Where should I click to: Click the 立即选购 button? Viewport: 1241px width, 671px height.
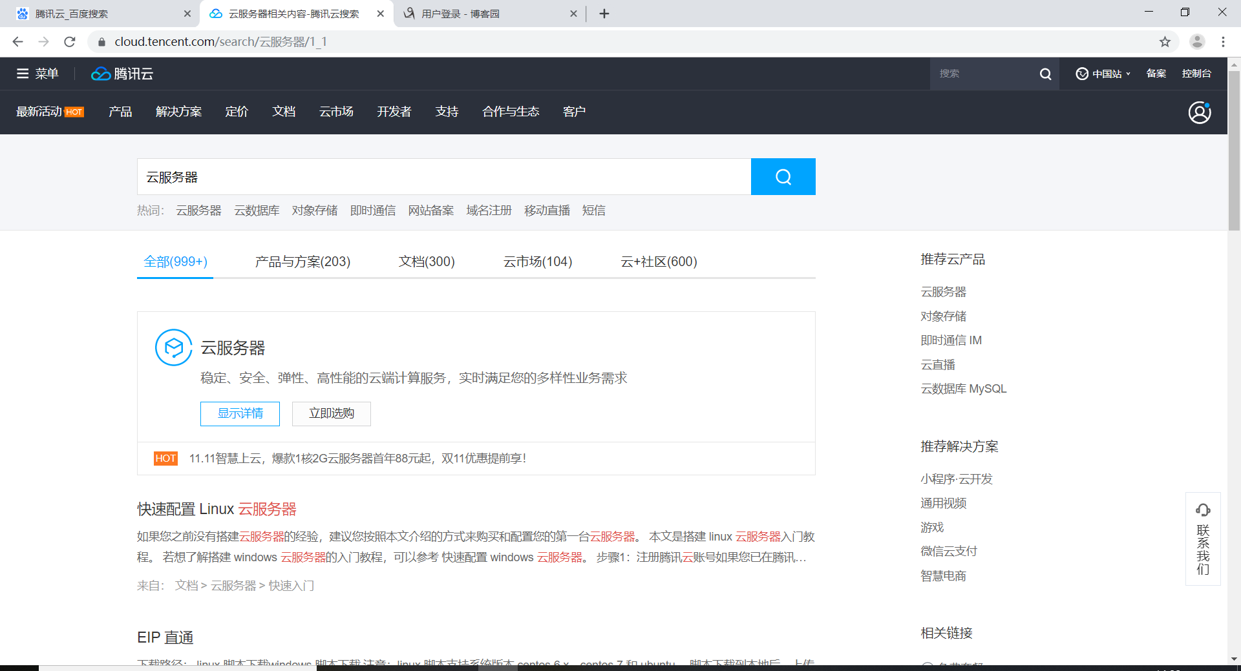(331, 413)
